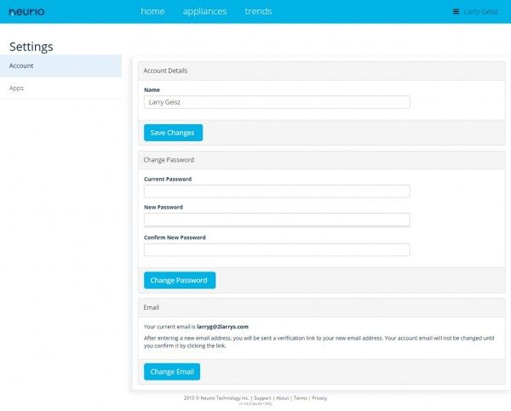This screenshot has width=511, height=411.
Task: Click Save Changes button
Action: [173, 133]
